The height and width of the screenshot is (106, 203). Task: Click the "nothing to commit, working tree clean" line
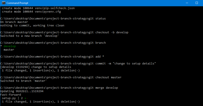tap(32, 25)
